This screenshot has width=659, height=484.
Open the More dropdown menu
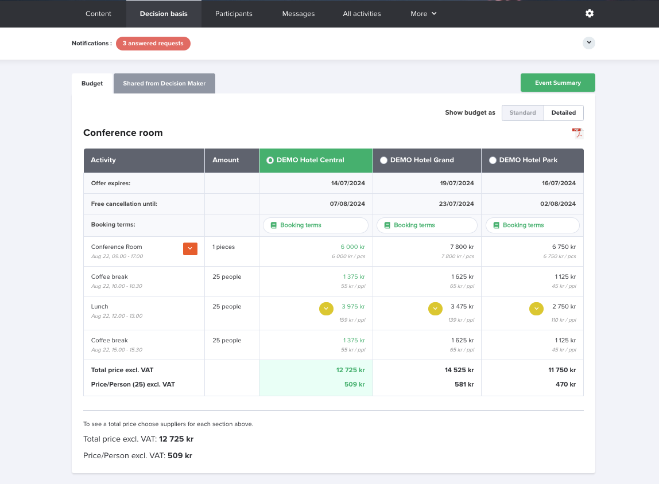[423, 14]
